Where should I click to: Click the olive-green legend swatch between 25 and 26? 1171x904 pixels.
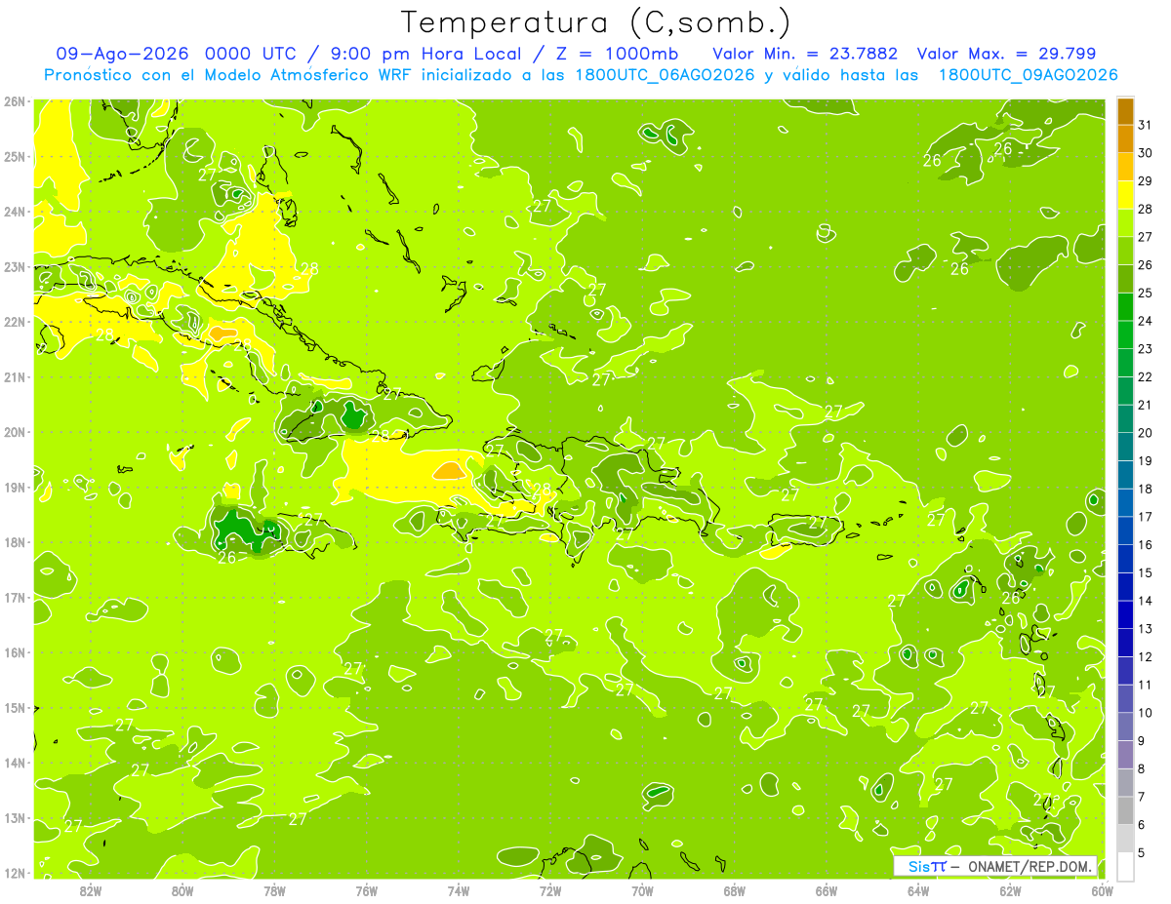pos(1125,279)
